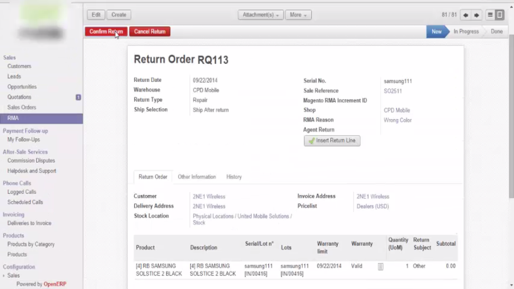Click Ship After return value
Viewport: 514px width, 289px height.
click(x=211, y=110)
